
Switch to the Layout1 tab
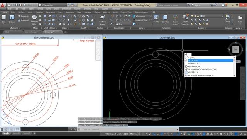(x=16, y=133)
